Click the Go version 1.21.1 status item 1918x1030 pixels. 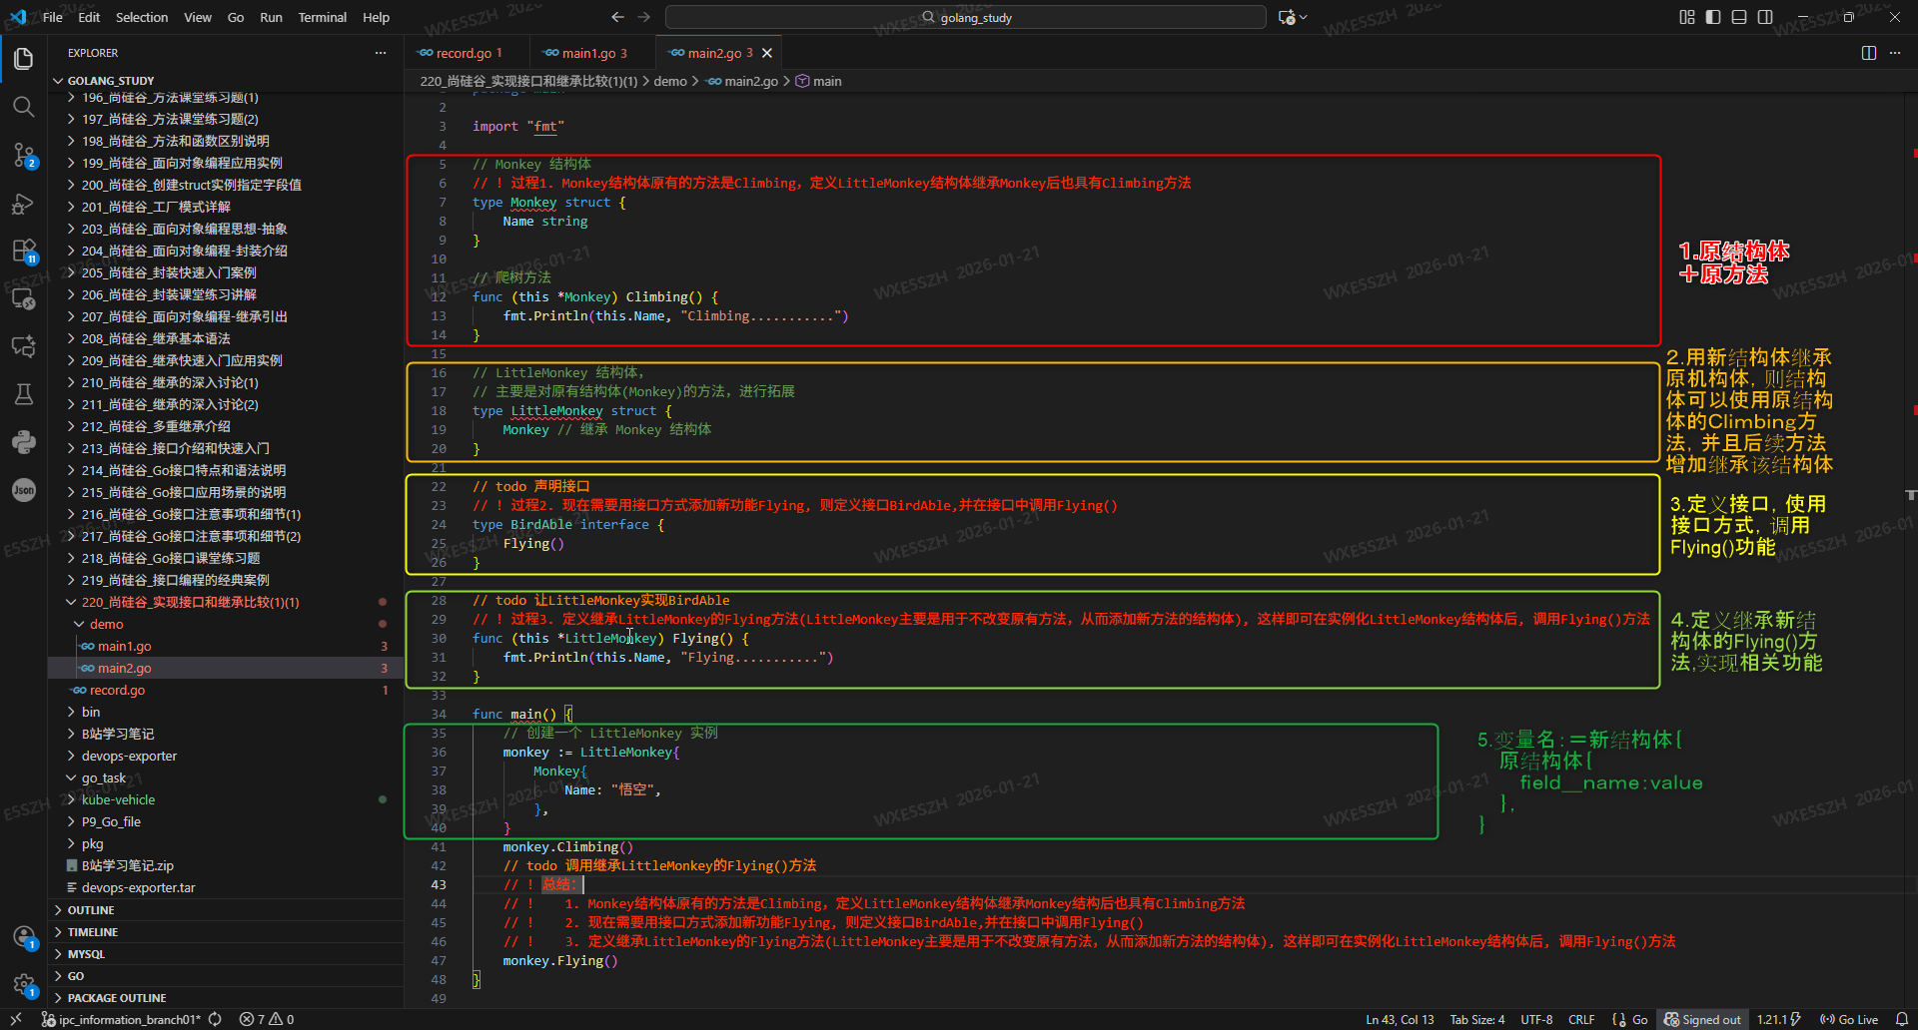pos(1779,1019)
